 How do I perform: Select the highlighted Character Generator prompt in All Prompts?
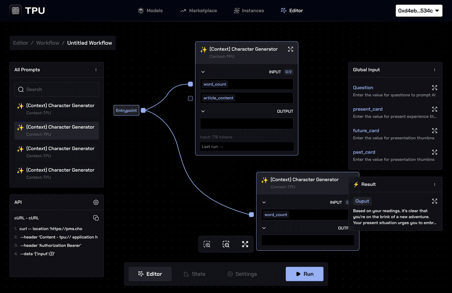coord(56,131)
